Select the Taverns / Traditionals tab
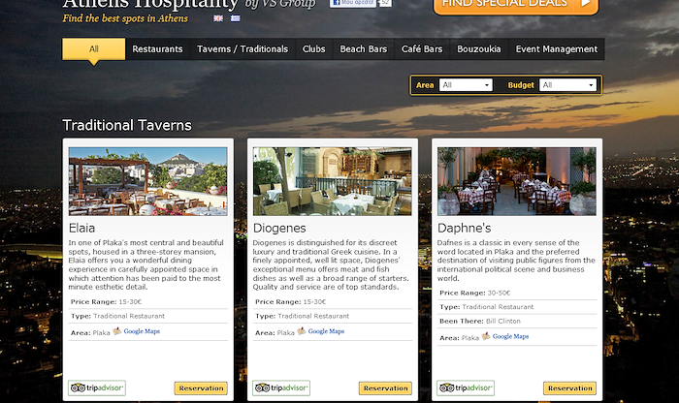The image size is (679, 403). click(242, 48)
